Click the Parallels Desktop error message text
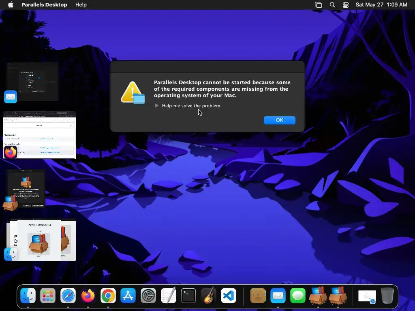The image size is (415, 311). click(x=222, y=89)
